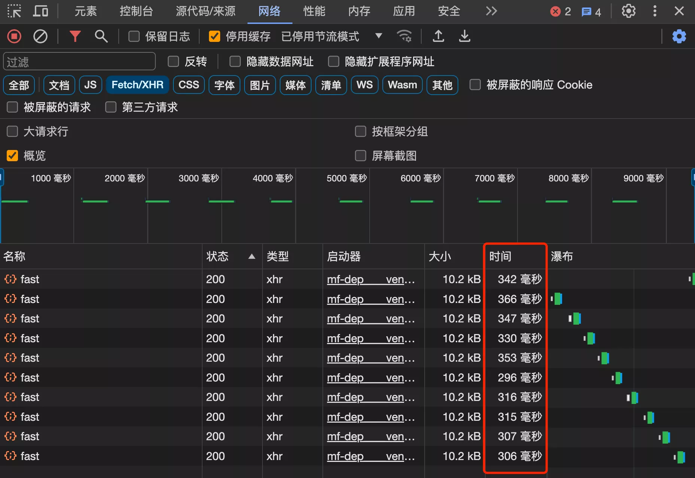Click the overview timeline at 5000 毫秒
The height and width of the screenshot is (478, 695).
pyautogui.click(x=346, y=178)
